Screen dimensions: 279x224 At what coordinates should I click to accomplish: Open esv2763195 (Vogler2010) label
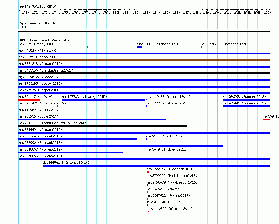coord(40,83)
